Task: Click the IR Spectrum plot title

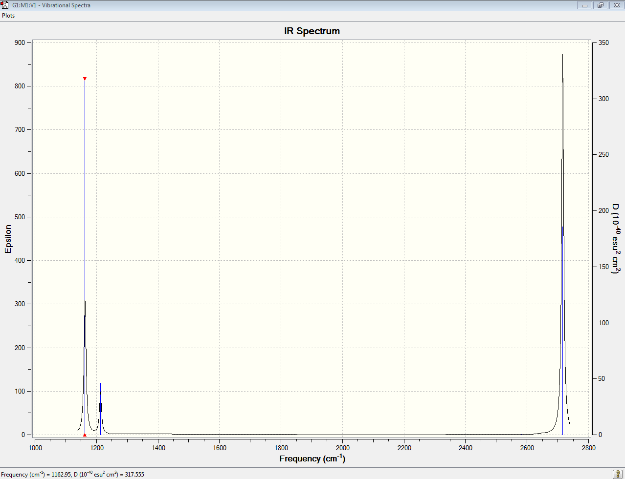Action: pos(312,31)
